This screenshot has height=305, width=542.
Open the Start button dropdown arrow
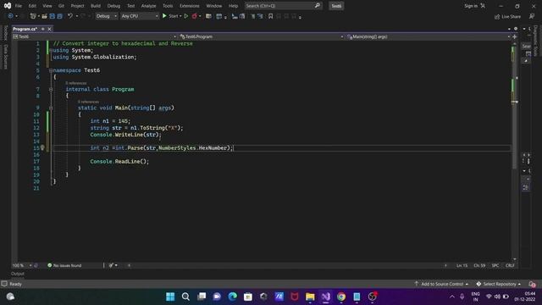pos(180,16)
